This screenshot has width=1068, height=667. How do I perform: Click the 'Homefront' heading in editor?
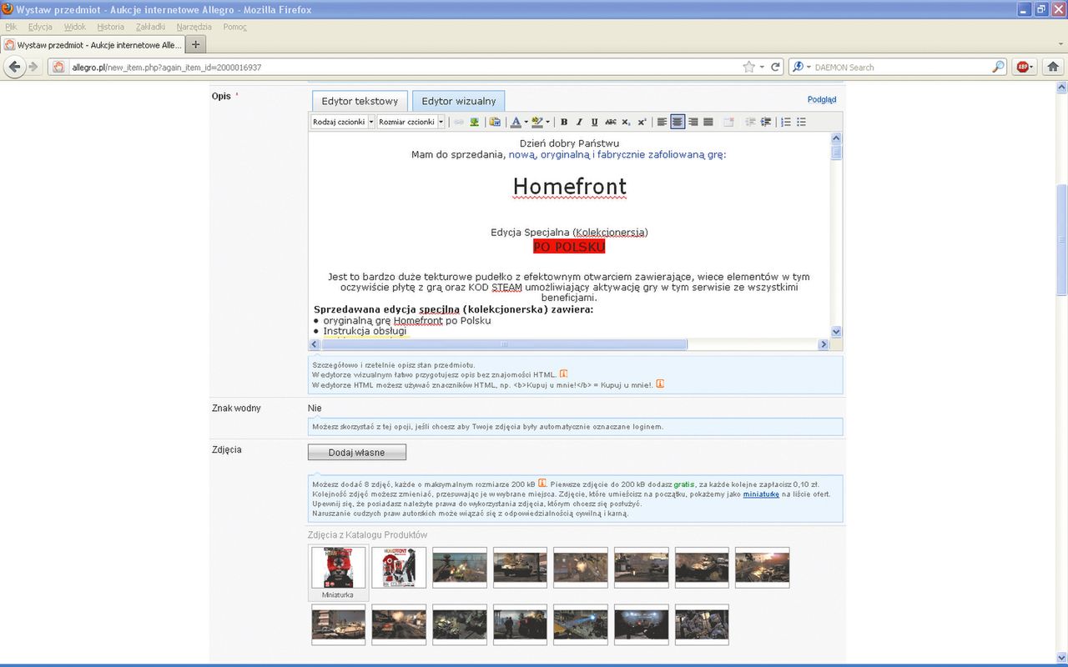[x=569, y=187]
